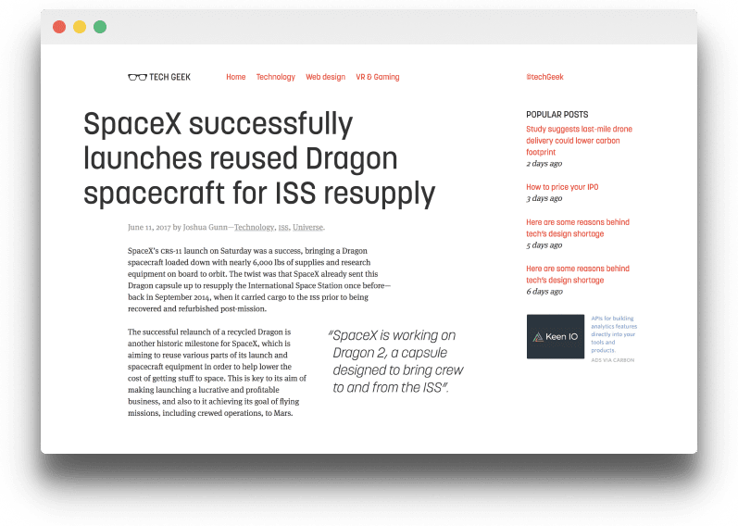738x526 pixels.
Task: Click the SpaceX Dragon 2 pull quote
Action: tap(395, 361)
